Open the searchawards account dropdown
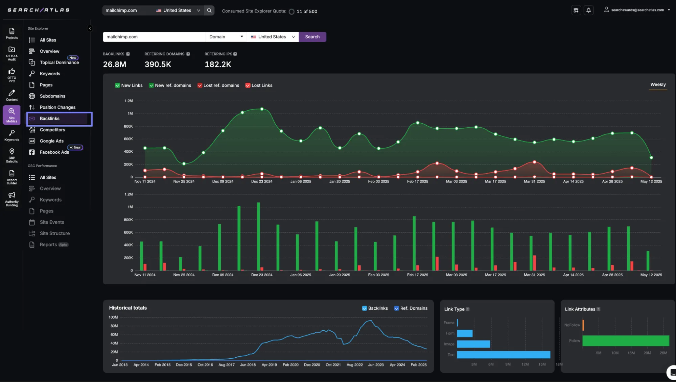676x382 pixels. [637, 10]
